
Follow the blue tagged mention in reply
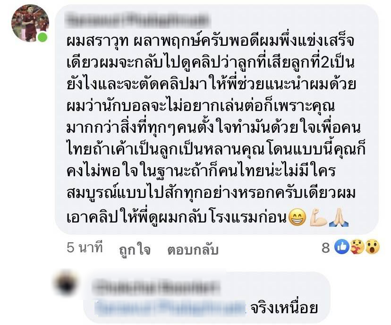(170, 308)
